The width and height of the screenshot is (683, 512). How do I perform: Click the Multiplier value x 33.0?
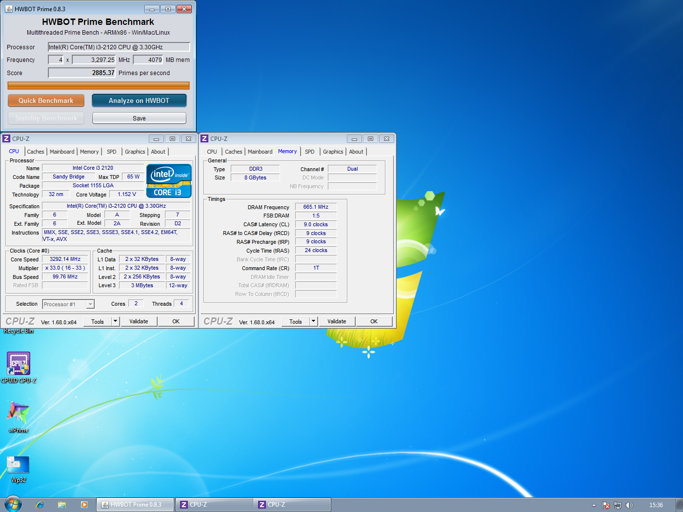point(65,268)
